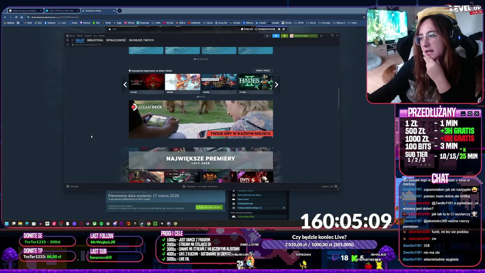Viewport: 485px width, 273px height.
Task: Click the green notifications bell in Steam
Action: [285, 36]
